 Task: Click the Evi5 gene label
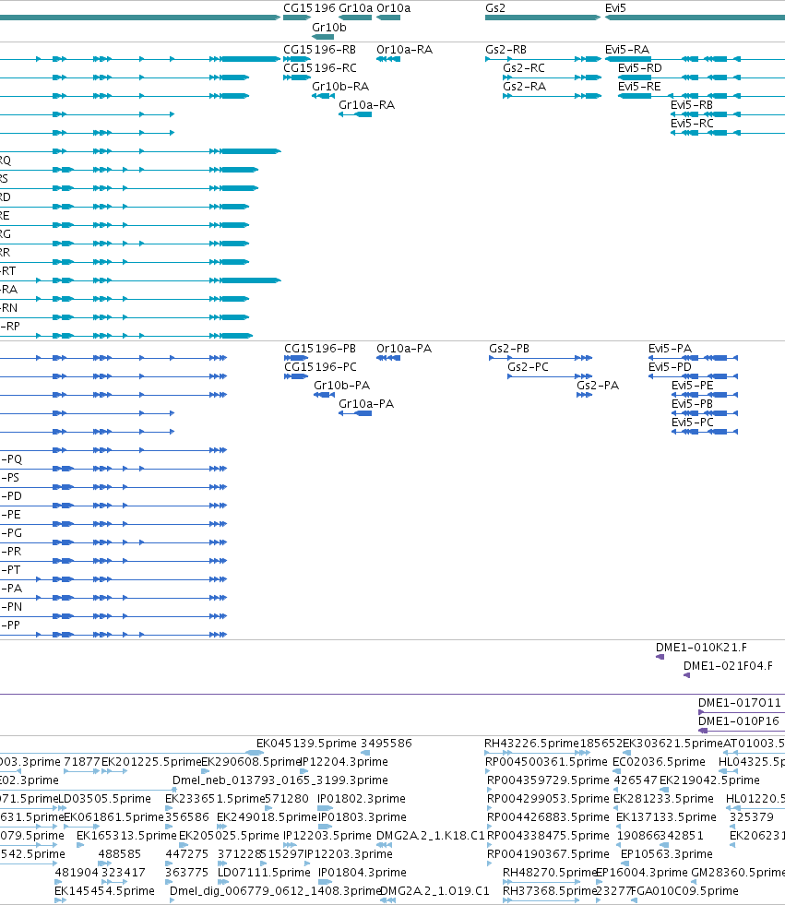pos(615,8)
